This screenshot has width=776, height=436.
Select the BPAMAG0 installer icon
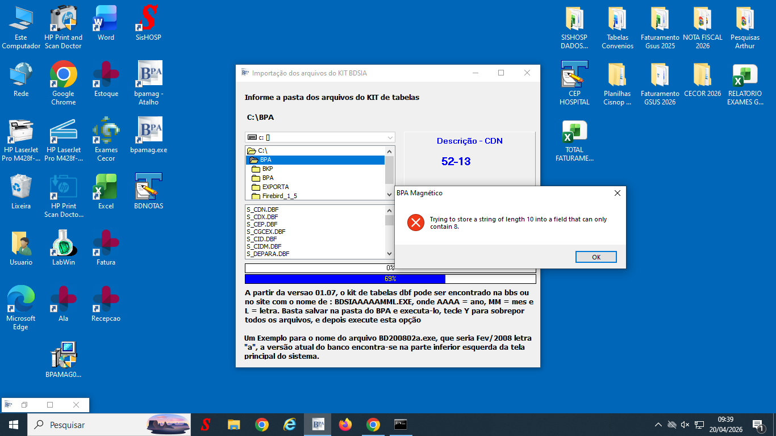[63, 360]
